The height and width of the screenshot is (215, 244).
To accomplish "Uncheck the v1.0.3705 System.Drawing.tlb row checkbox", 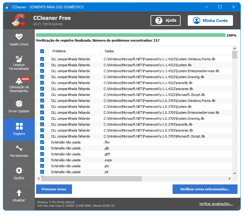I will [x=42, y=118].
